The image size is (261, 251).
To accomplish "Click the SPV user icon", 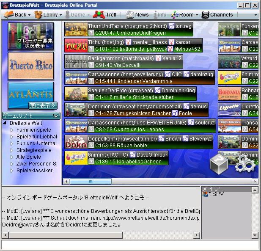I will coord(205,194).
